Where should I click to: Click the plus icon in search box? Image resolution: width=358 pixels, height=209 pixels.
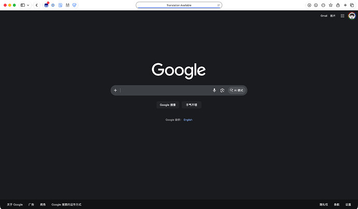tap(115, 90)
